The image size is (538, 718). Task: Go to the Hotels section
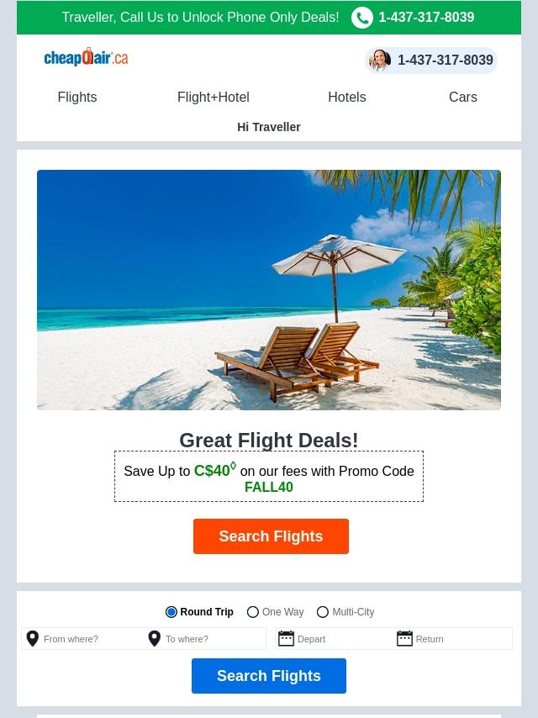[347, 97]
